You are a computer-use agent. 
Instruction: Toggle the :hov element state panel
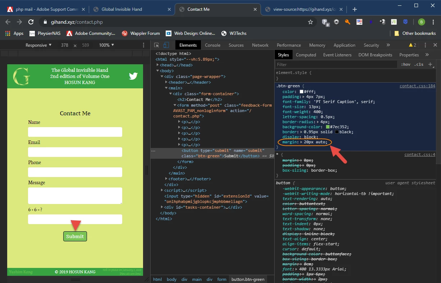pos(406,65)
